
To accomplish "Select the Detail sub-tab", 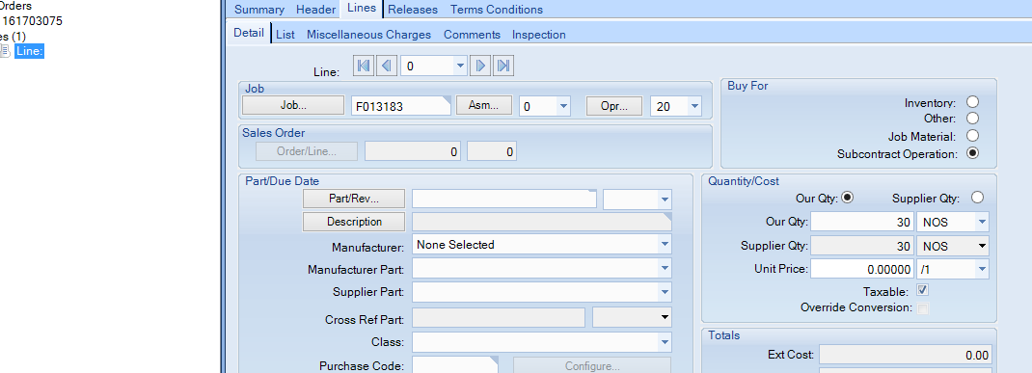I will [x=249, y=33].
